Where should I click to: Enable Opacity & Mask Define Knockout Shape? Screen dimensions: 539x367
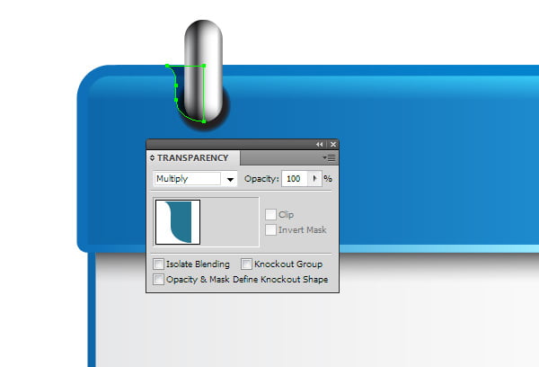(x=158, y=279)
